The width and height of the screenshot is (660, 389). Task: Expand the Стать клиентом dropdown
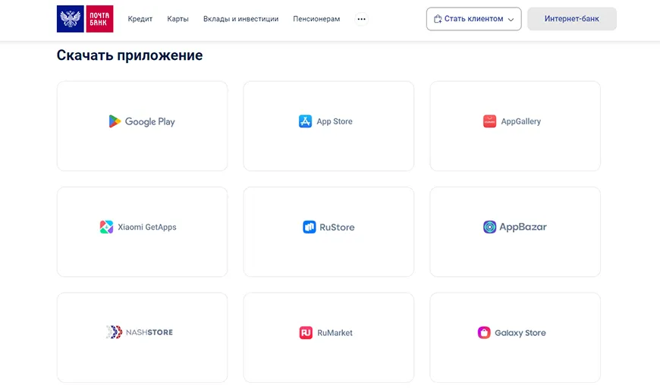(473, 19)
